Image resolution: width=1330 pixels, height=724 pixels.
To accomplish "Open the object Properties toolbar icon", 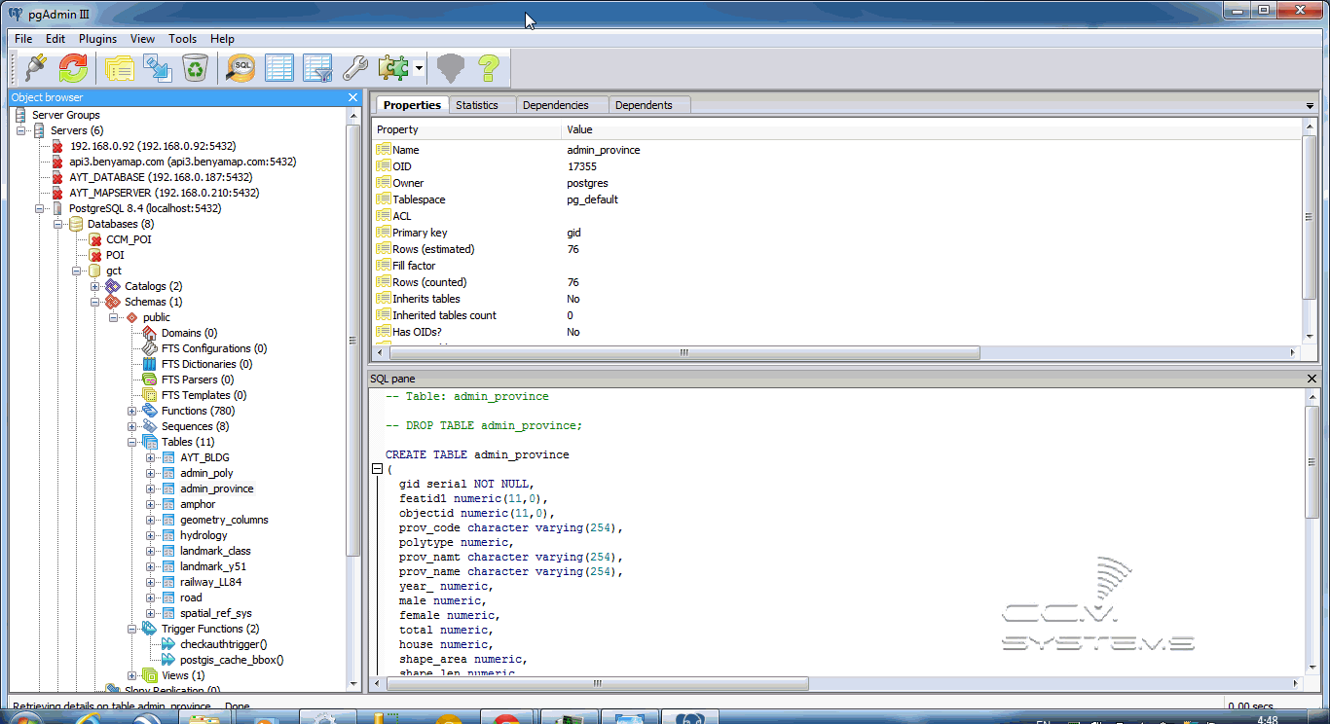I will pyautogui.click(x=119, y=68).
